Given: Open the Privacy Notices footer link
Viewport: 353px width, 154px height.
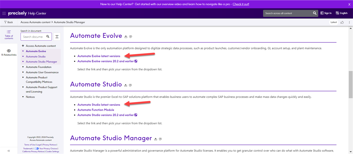Looking at the screenshot, I should click(49, 145).
